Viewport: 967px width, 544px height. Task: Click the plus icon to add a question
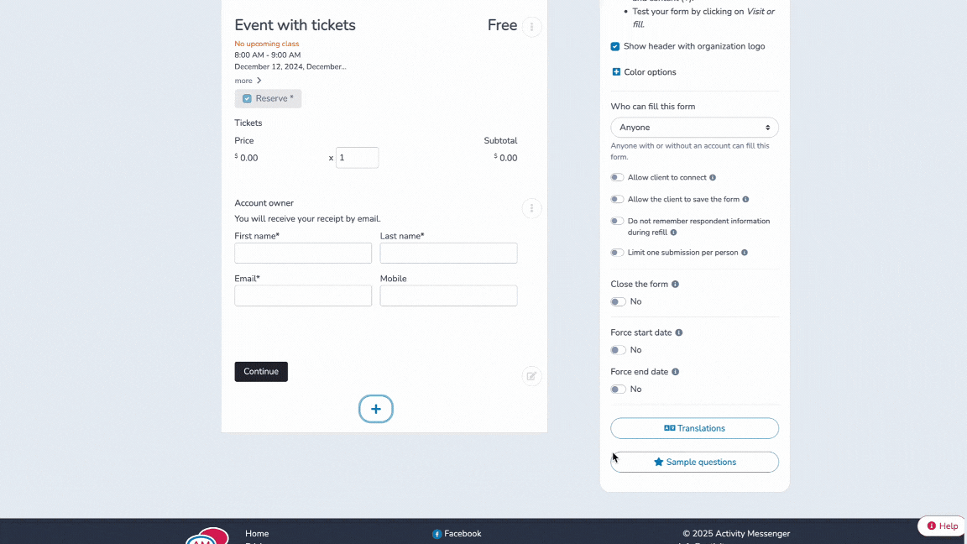tap(375, 409)
